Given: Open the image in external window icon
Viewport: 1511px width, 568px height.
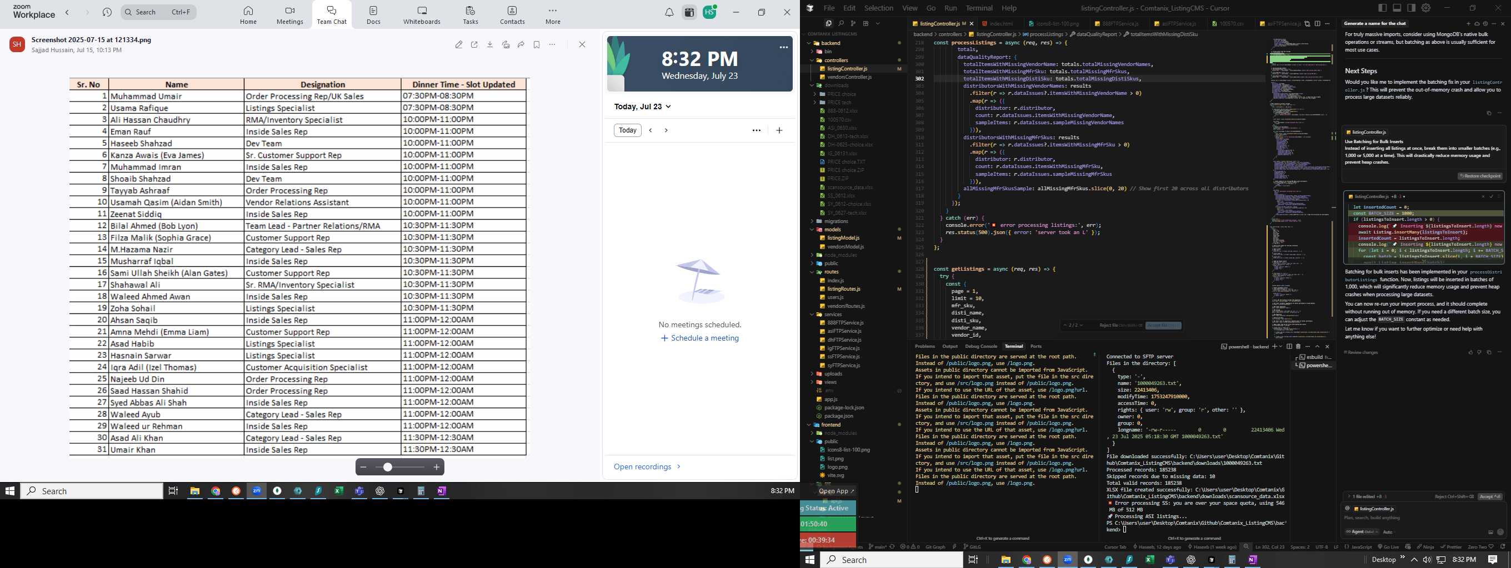Looking at the screenshot, I should (474, 44).
